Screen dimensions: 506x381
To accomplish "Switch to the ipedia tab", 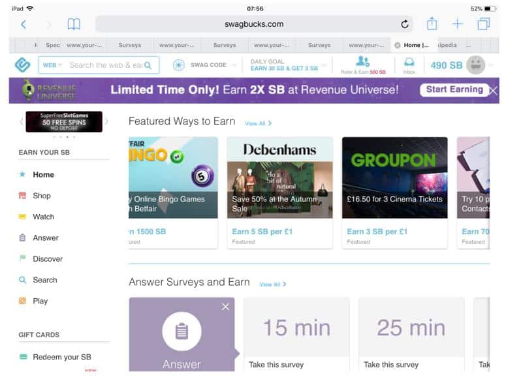I will coord(447,45).
